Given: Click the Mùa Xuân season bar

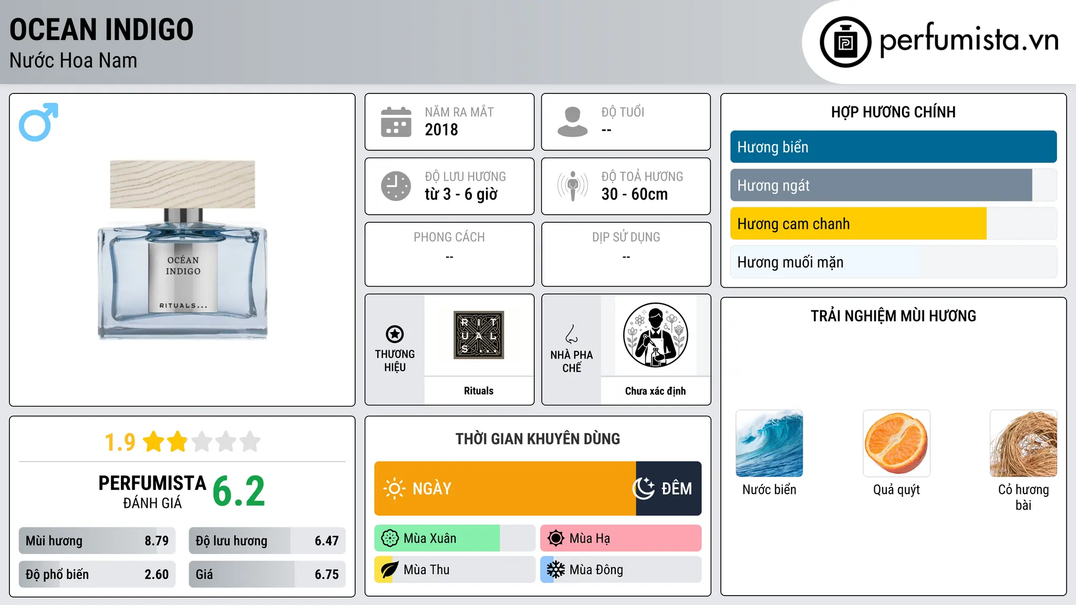Looking at the screenshot, I should [455, 538].
